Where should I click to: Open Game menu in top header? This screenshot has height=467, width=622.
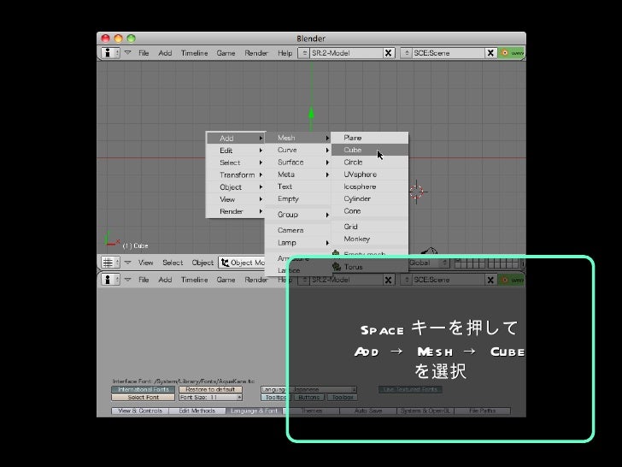point(226,53)
